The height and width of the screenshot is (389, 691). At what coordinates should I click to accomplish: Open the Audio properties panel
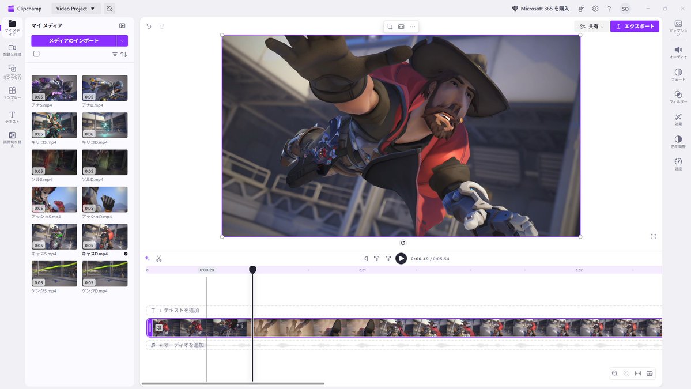678,52
